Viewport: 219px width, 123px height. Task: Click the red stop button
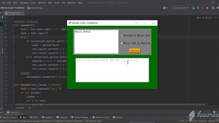tap(207, 8)
